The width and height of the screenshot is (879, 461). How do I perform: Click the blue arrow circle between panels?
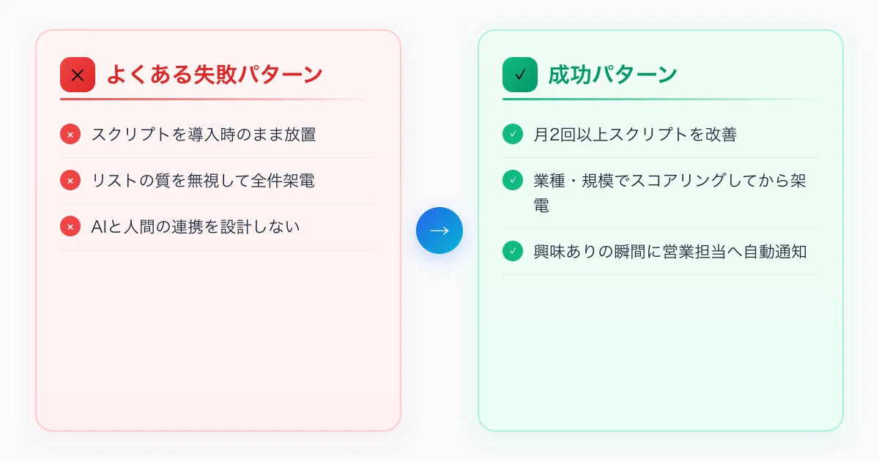tap(439, 230)
